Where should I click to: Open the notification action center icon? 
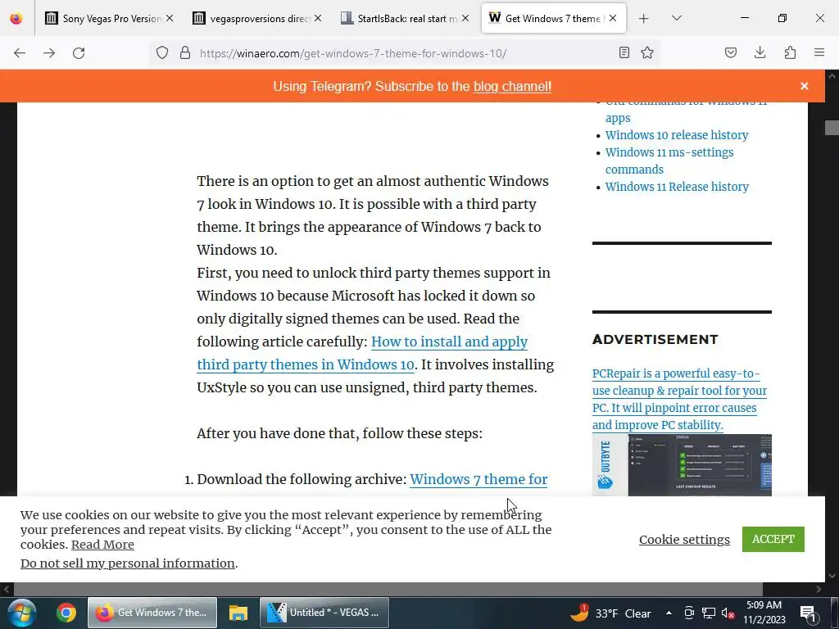click(x=807, y=613)
